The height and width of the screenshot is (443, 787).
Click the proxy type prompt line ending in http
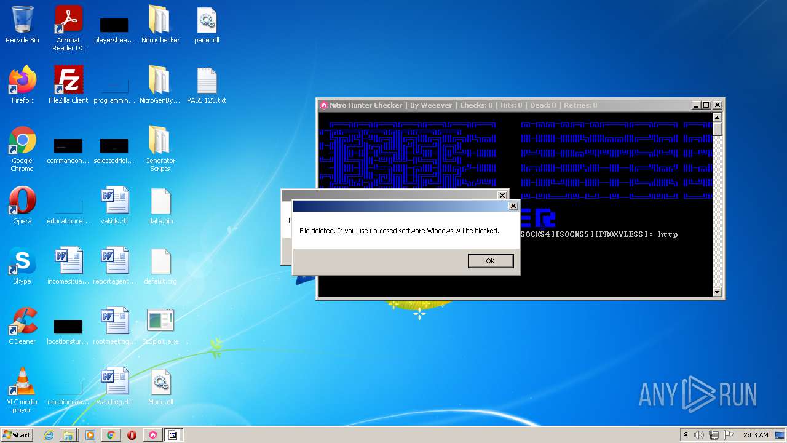point(599,234)
